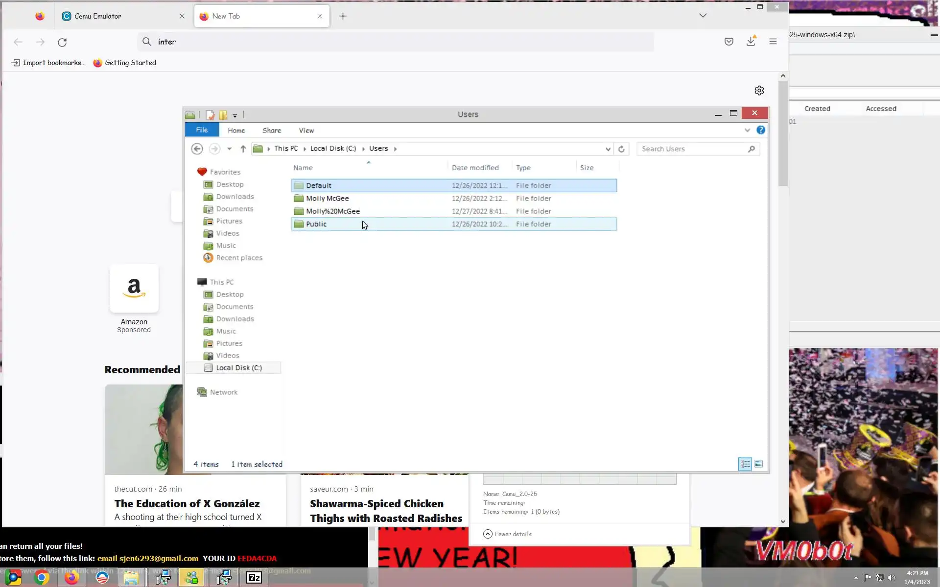
Task: Refresh the Users folder address bar
Action: [621, 149]
